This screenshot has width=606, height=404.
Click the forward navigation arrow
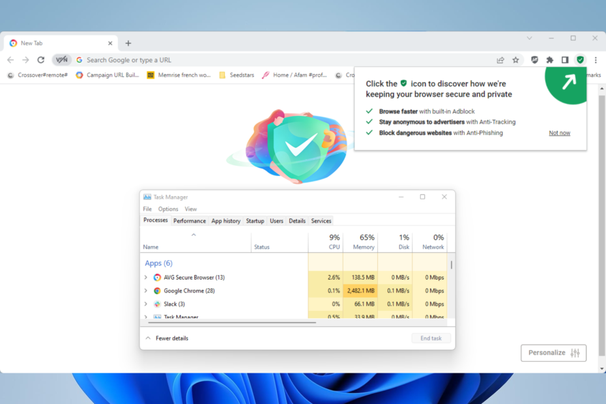tap(25, 59)
